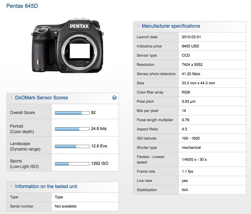
Task: Select the frame rate 1.1 fps
Action: coord(187,171)
